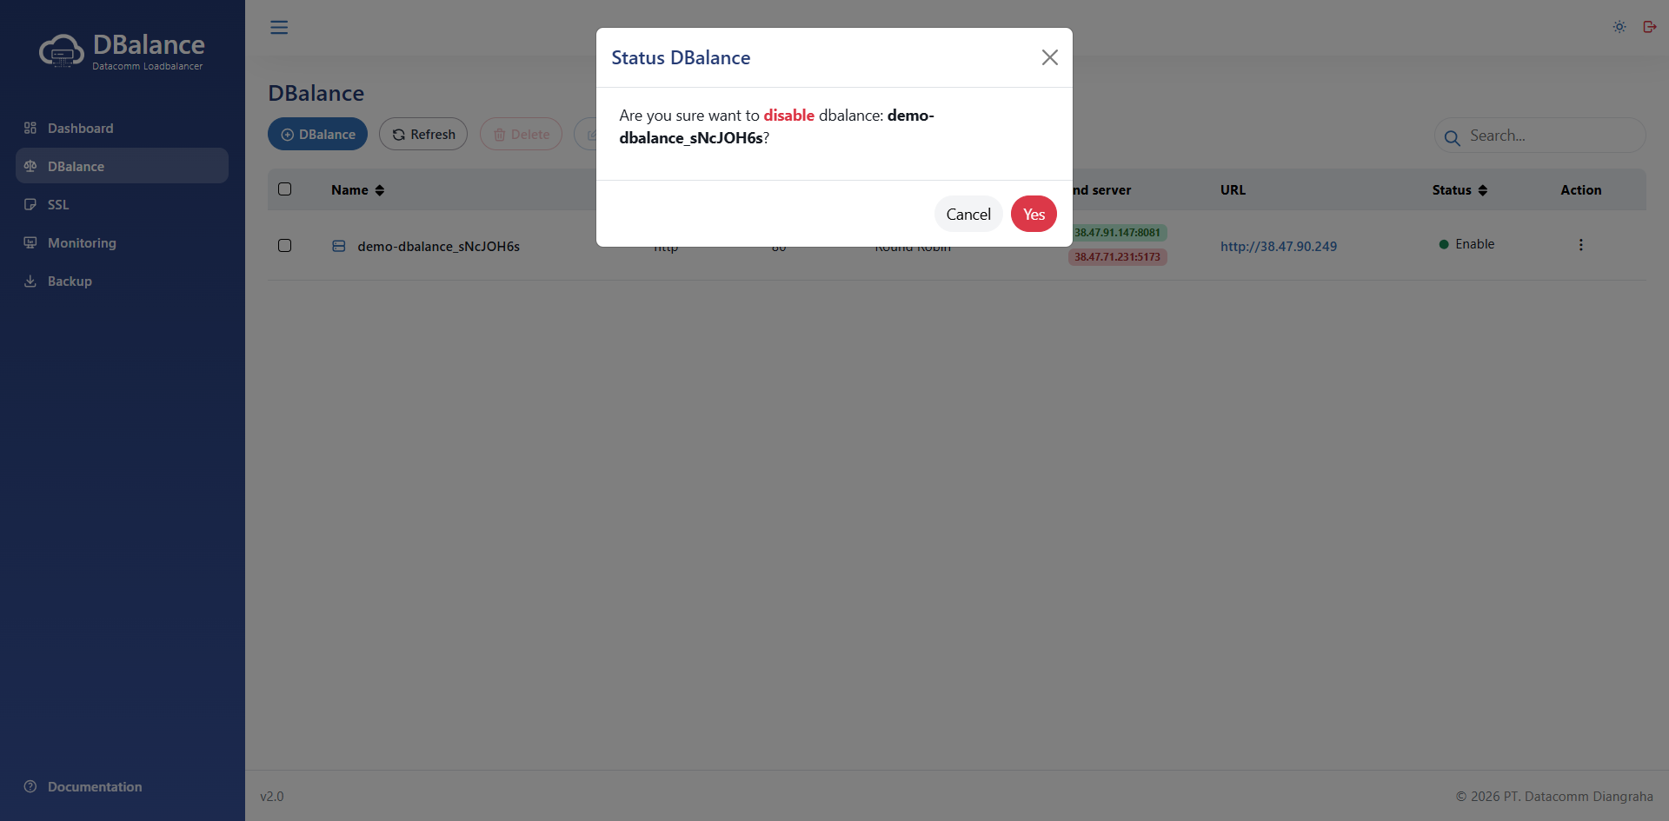Toggle the light/dark theme sun icon
Image resolution: width=1669 pixels, height=821 pixels.
click(x=1619, y=27)
